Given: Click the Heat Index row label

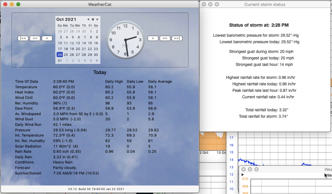Looking at the screenshot, I should click(x=24, y=92).
